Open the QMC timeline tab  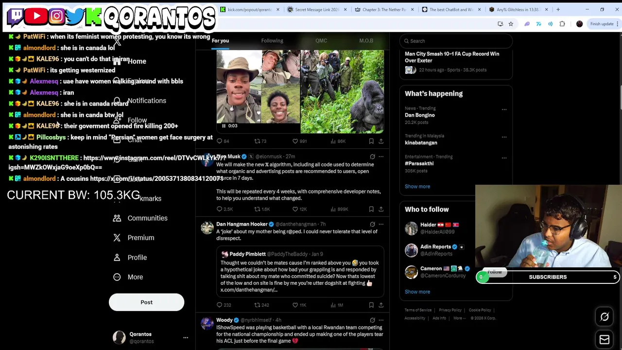point(321,41)
